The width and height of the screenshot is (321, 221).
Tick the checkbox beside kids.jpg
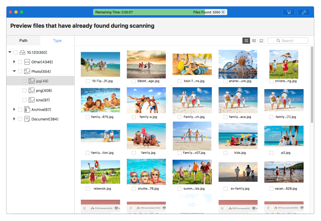click(x=226, y=153)
